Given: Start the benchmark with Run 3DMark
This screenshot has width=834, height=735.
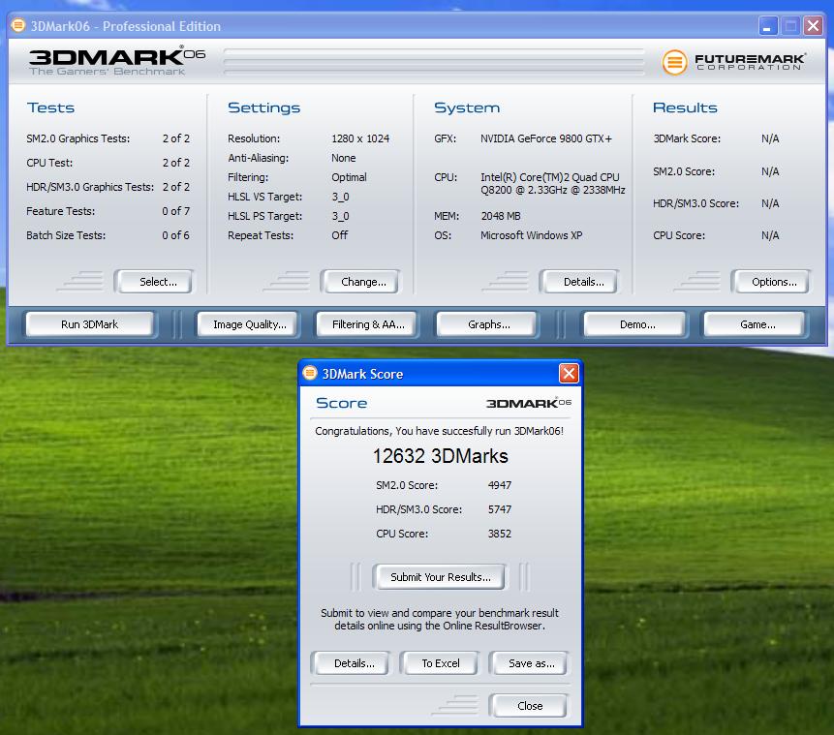Looking at the screenshot, I should tap(90, 324).
